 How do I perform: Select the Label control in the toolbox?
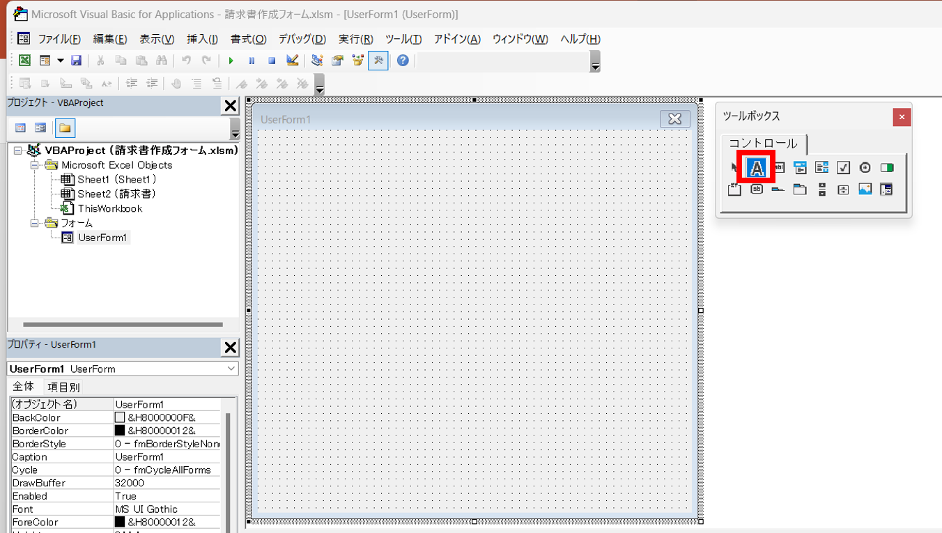pos(757,167)
